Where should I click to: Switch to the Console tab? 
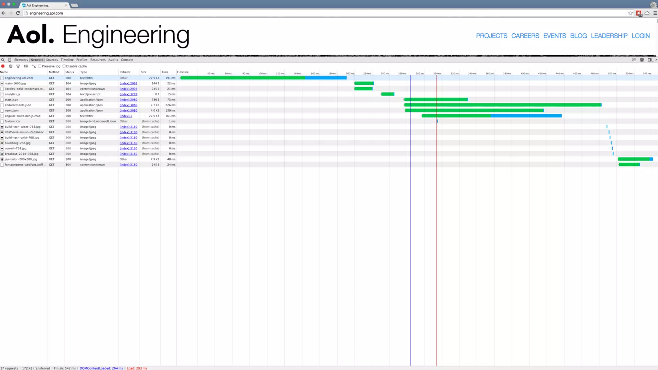click(x=127, y=60)
